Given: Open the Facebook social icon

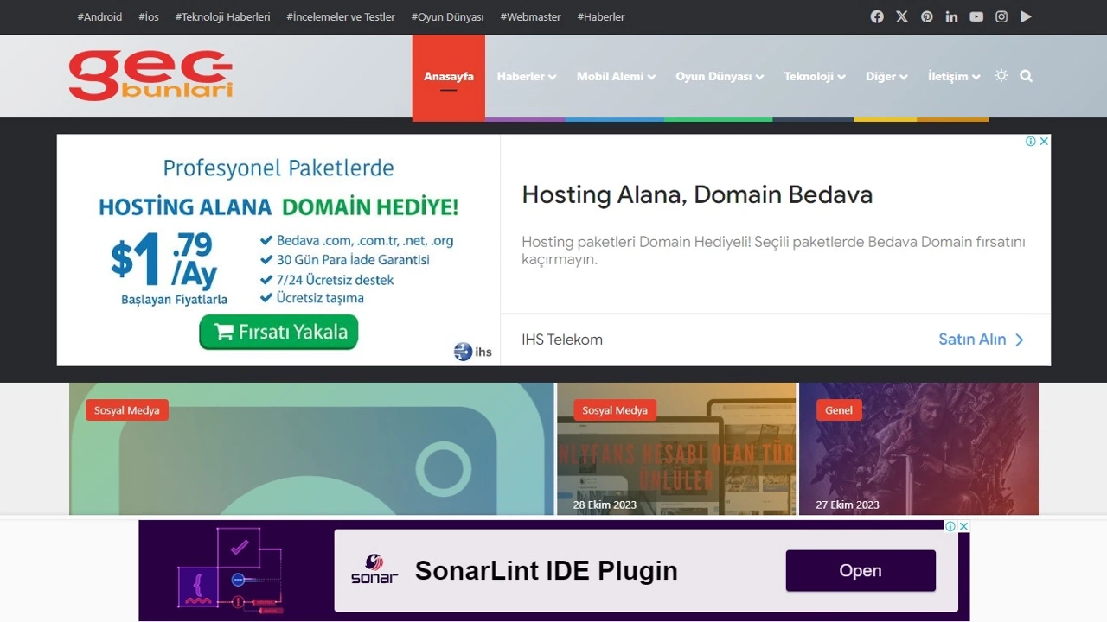Looking at the screenshot, I should pos(877,16).
